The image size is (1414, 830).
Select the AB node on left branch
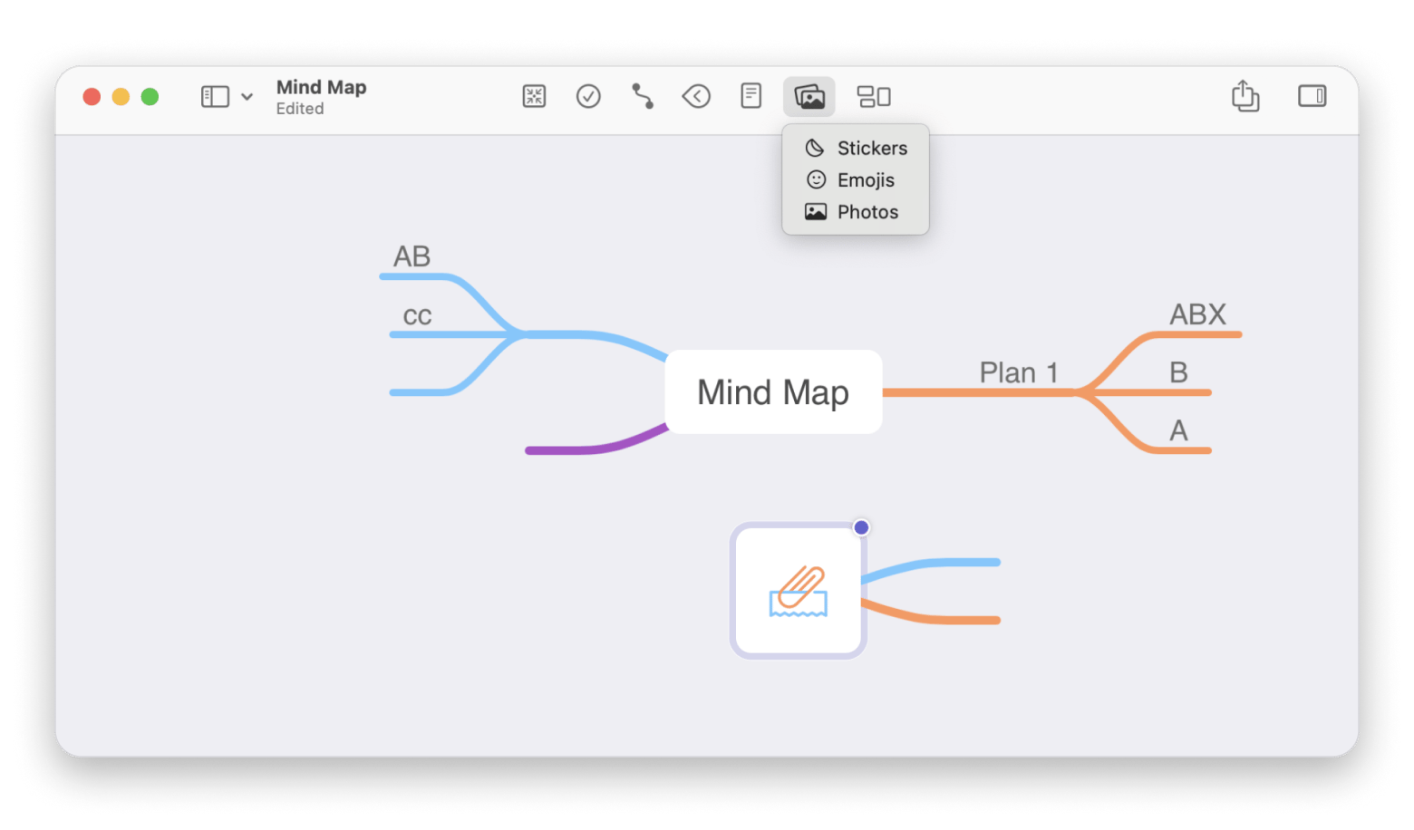coord(412,256)
